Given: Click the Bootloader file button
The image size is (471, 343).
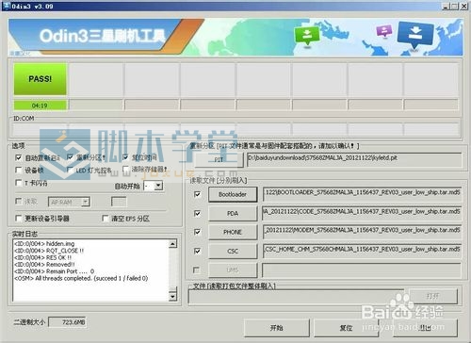Looking at the screenshot, I should tap(233, 194).
